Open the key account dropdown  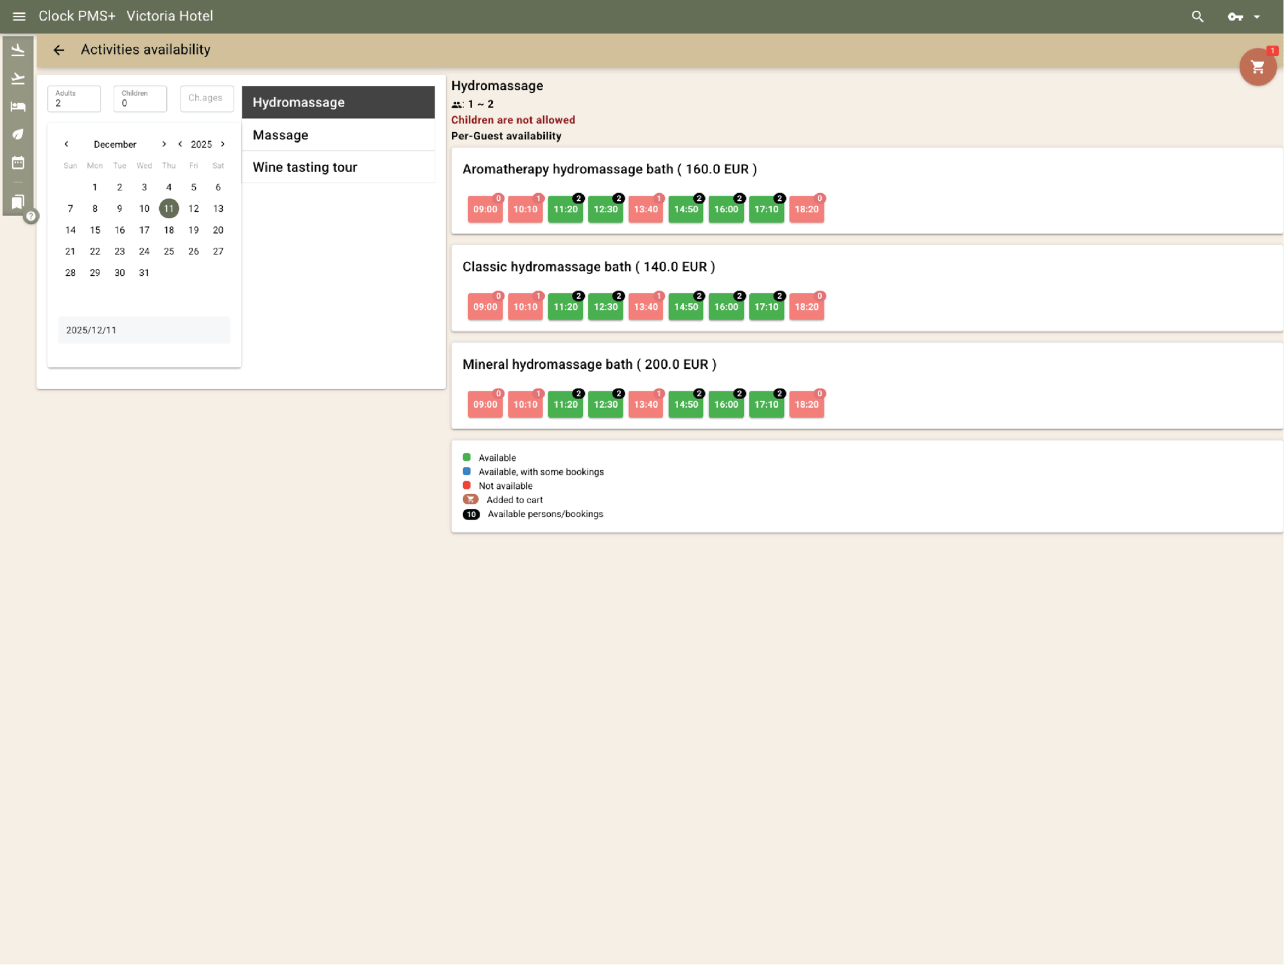click(x=1244, y=17)
